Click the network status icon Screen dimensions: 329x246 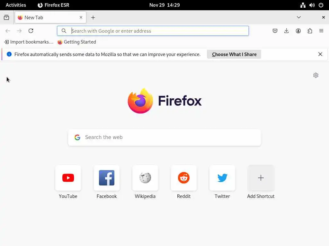coord(303,5)
